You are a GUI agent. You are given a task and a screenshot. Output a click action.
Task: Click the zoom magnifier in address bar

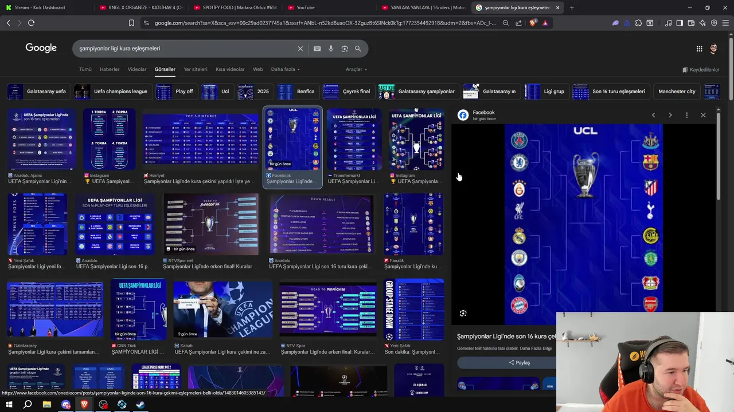[505, 23]
